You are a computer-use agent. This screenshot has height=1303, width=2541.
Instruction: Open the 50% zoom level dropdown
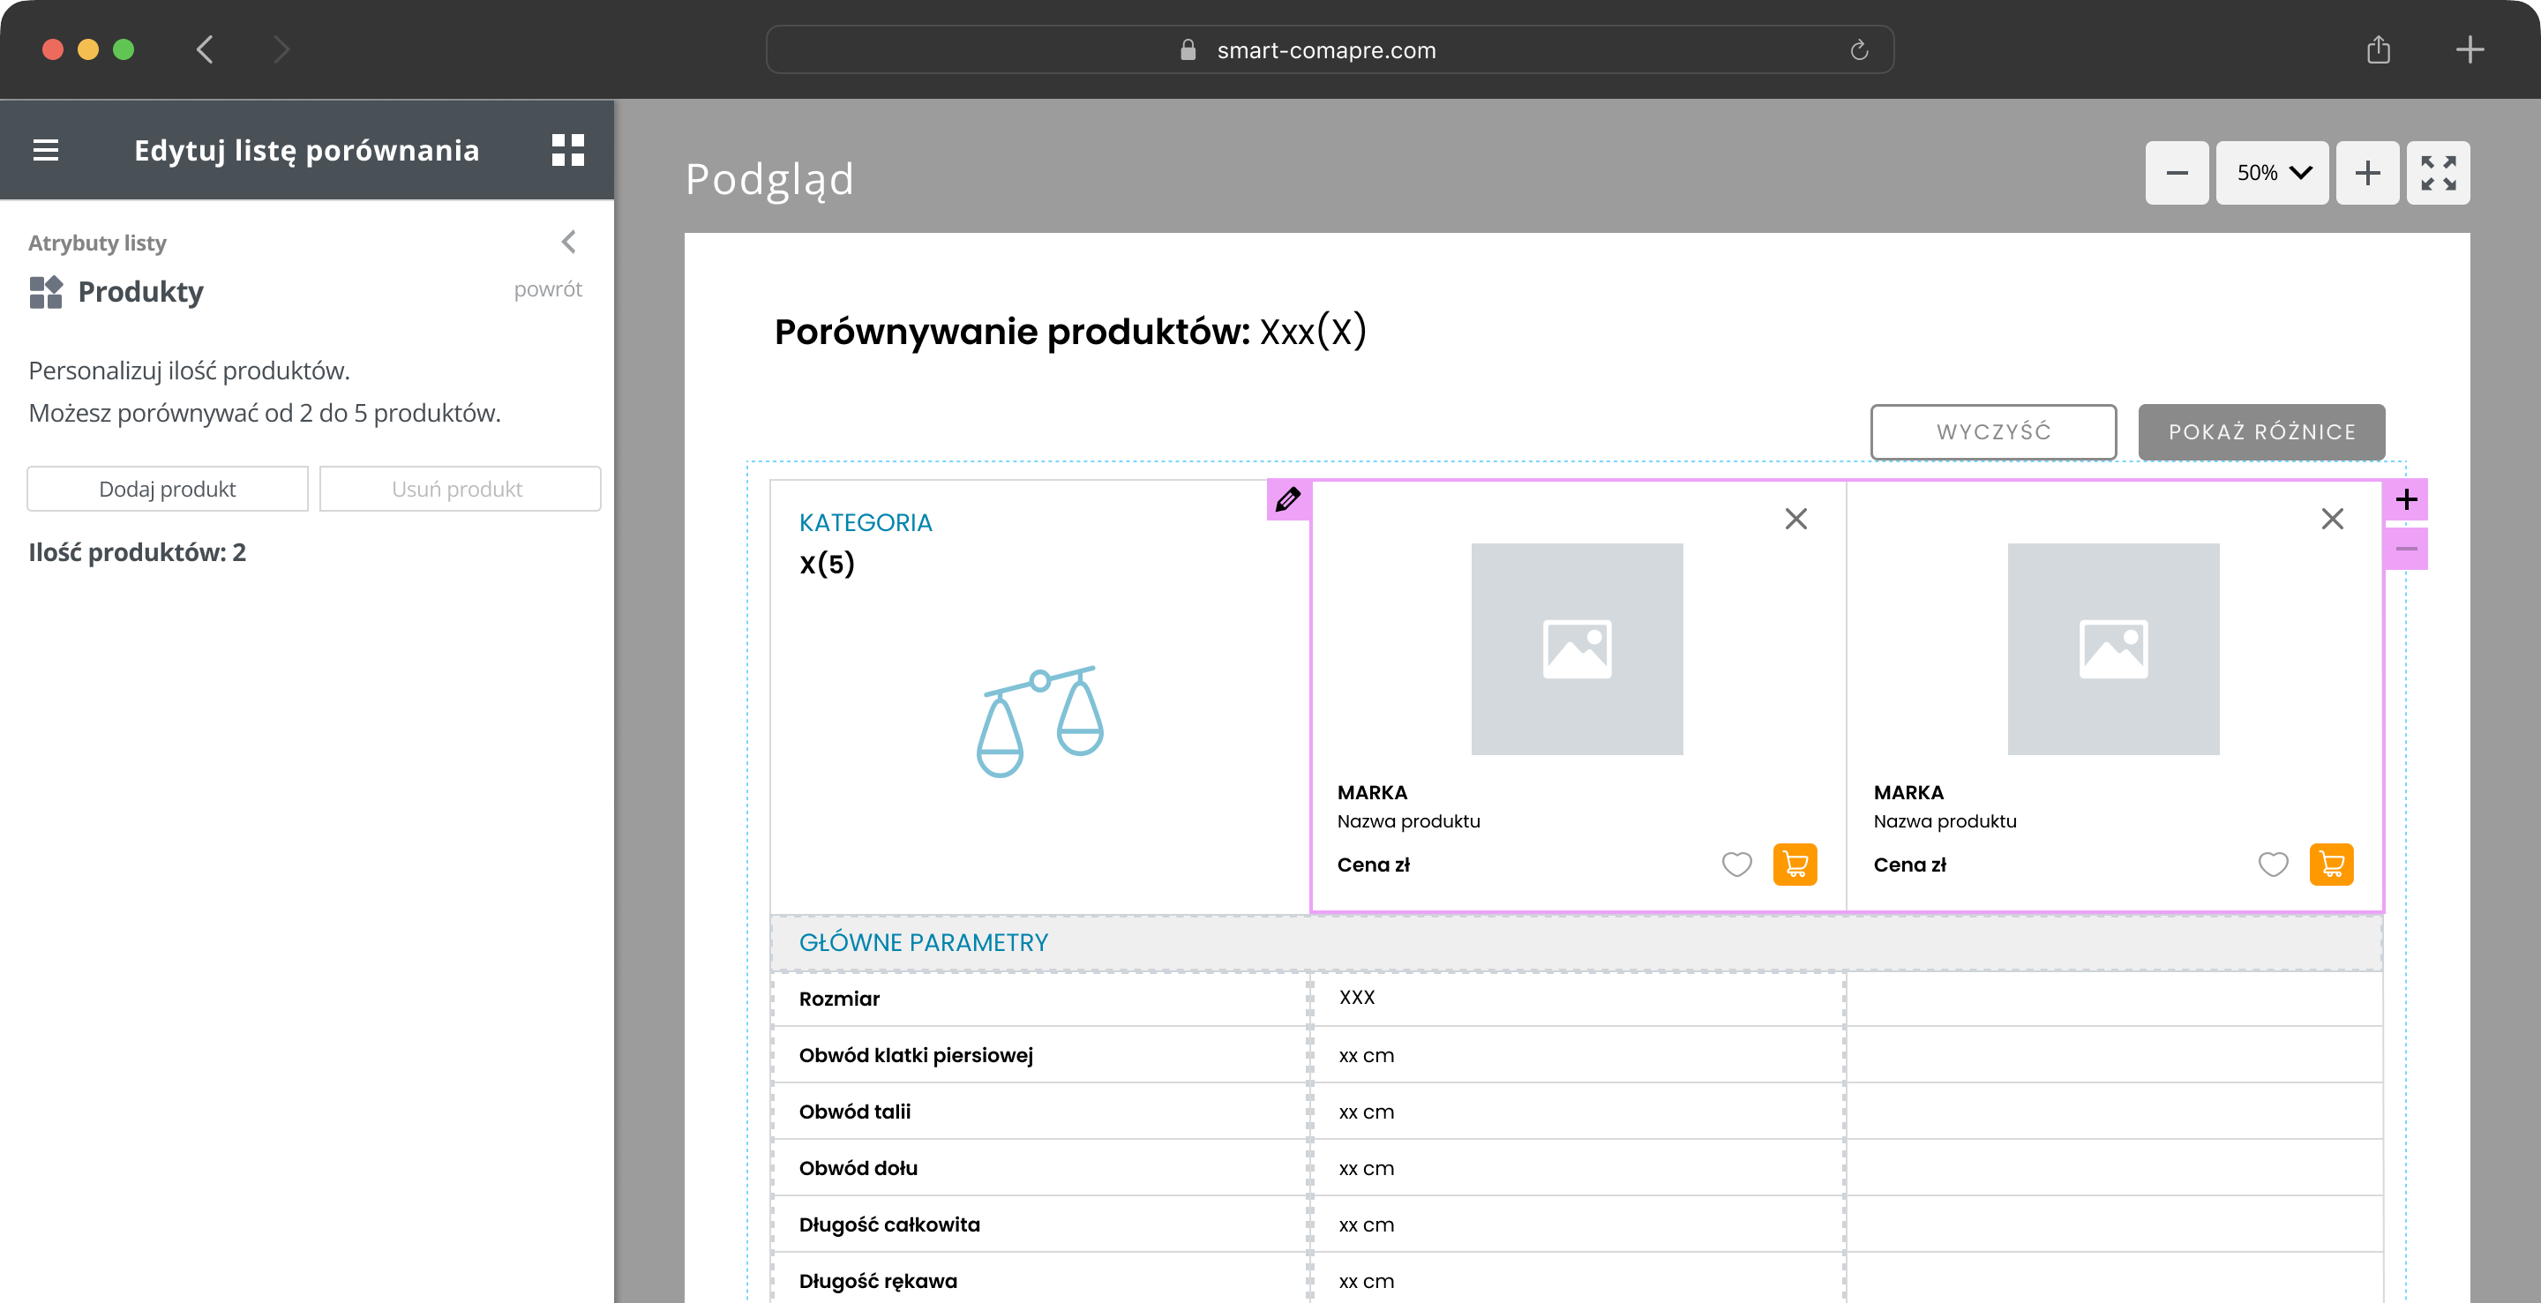click(2272, 173)
